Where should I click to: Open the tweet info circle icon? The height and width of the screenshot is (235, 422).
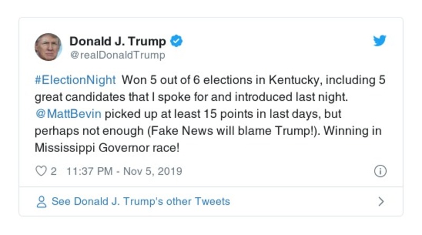(x=380, y=171)
